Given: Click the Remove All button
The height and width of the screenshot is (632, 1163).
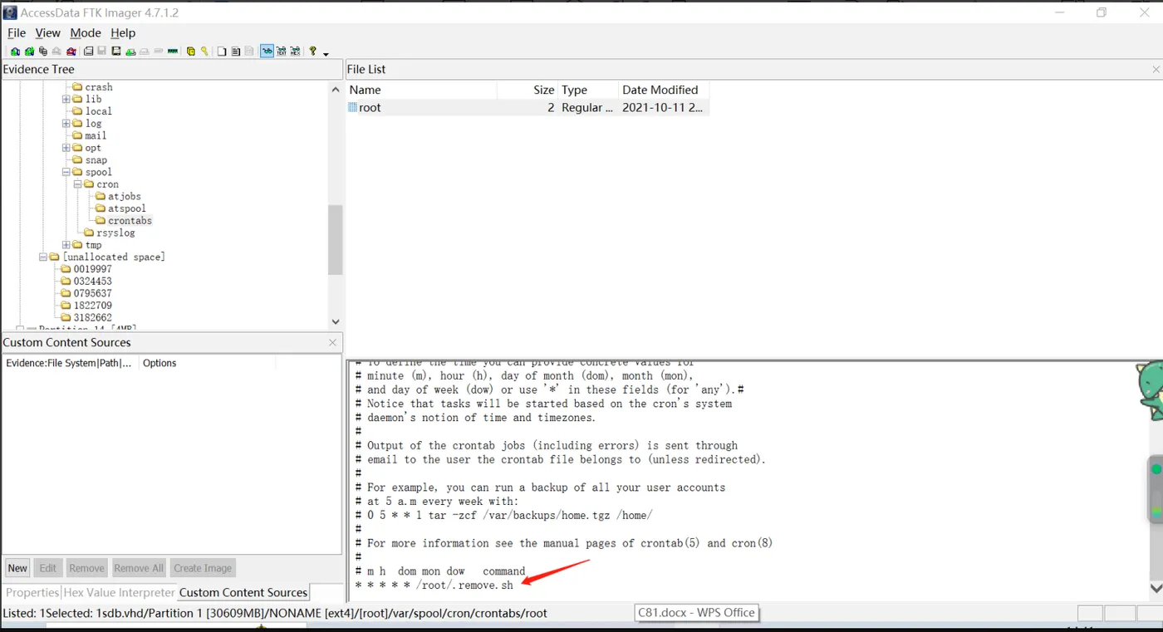Looking at the screenshot, I should coord(139,568).
